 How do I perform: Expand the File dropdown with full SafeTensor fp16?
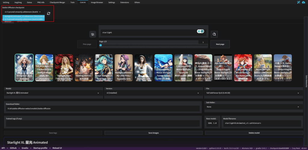coord(253,93)
